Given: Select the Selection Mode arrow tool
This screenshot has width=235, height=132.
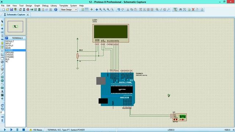Looking at the screenshot, I should click(x=2, y=22).
